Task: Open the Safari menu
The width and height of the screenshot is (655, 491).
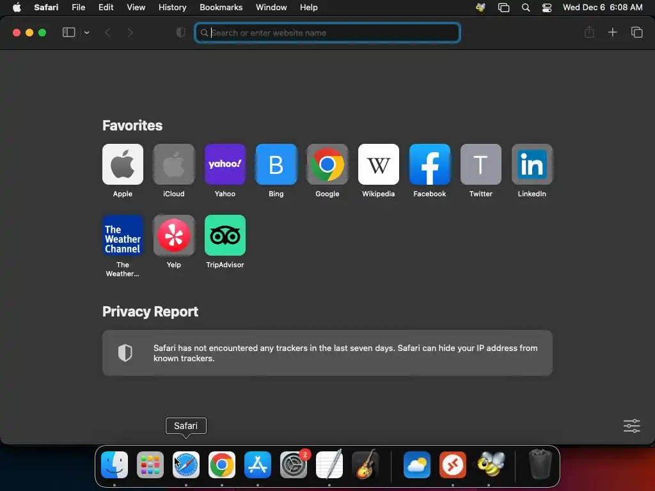Action: tap(46, 7)
